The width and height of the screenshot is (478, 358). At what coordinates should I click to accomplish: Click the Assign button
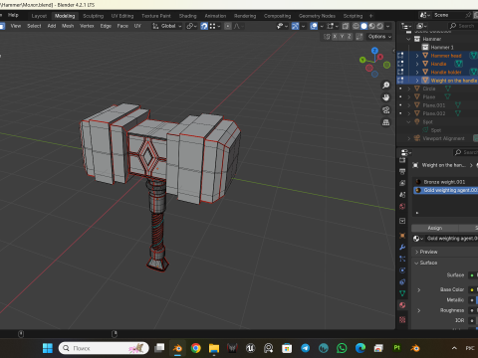point(434,228)
